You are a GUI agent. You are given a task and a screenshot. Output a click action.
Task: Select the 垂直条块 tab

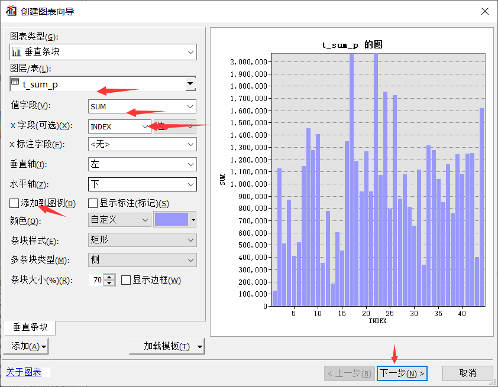pos(30,327)
